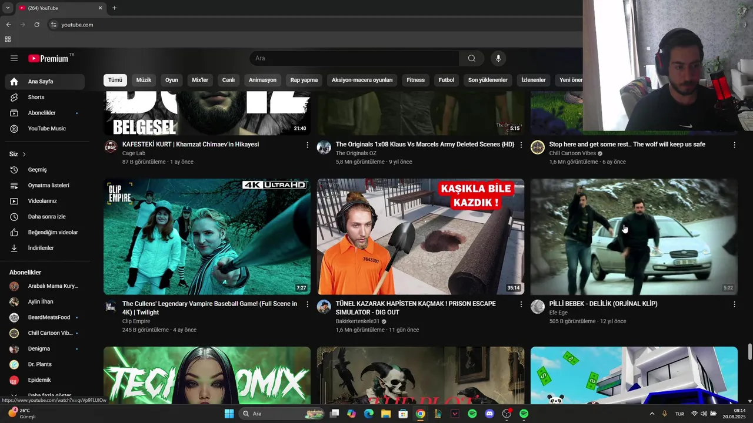Open Chill Cartoon Vib... subscription in sidebar
This screenshot has width=753, height=423.
tap(45, 333)
